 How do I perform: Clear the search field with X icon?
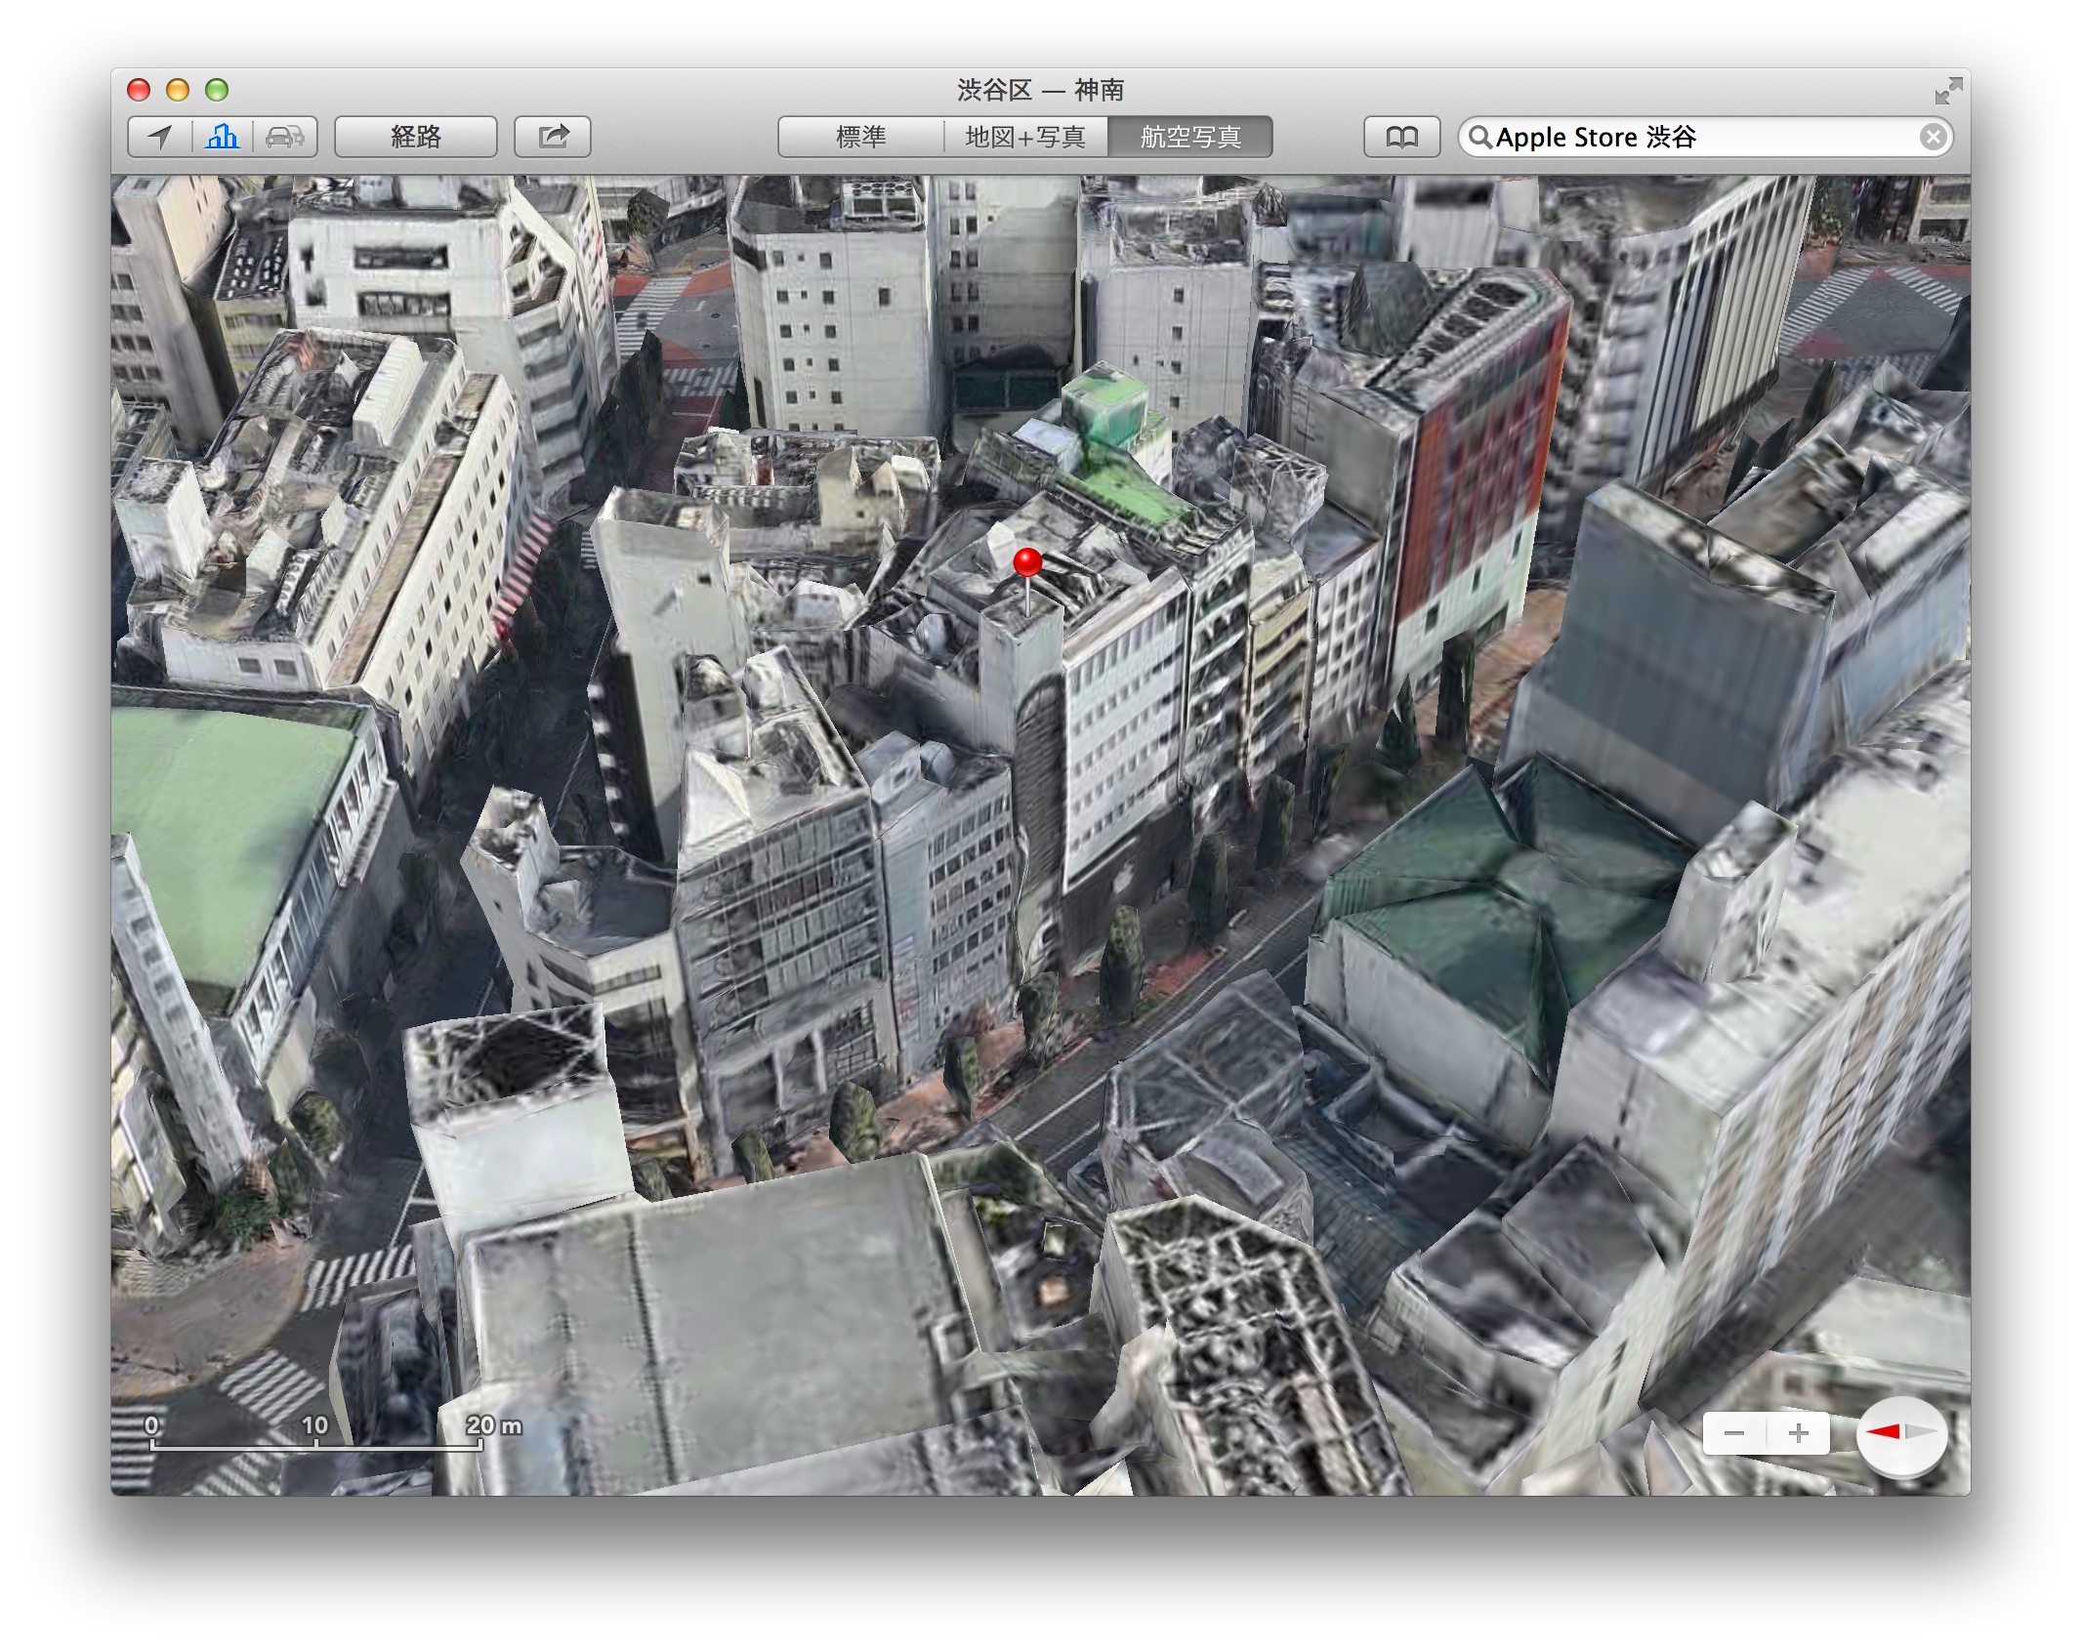(1932, 137)
